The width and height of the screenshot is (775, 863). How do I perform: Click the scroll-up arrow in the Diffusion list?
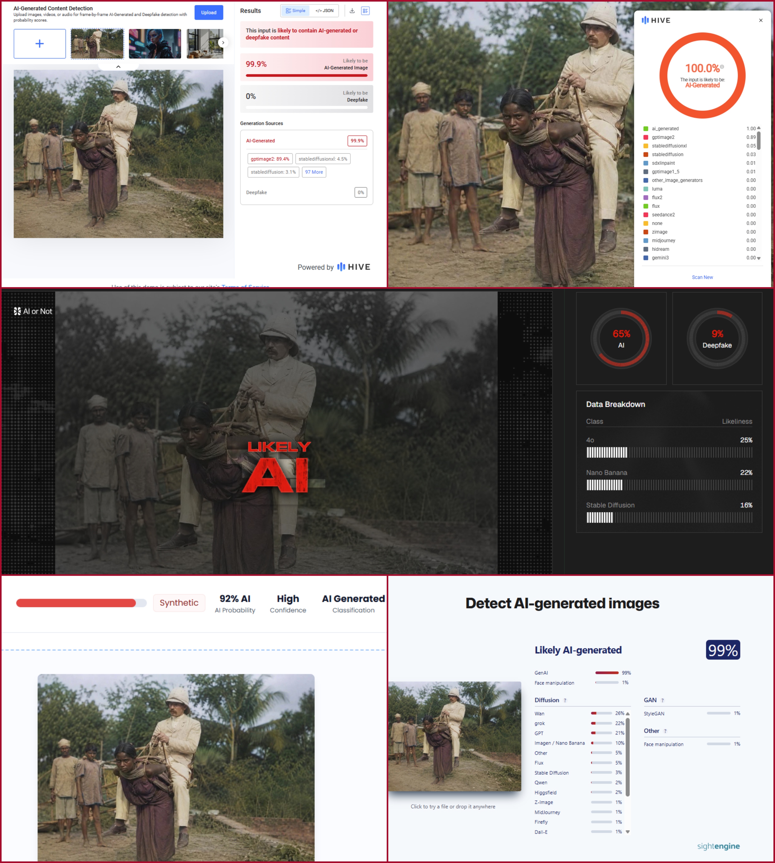point(628,714)
